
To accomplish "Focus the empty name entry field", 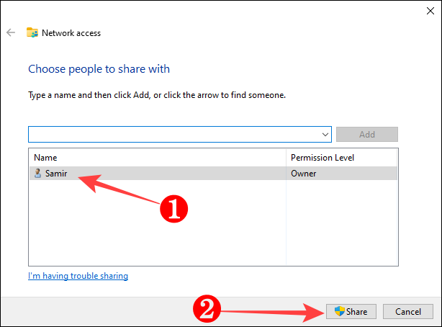I will (x=174, y=135).
